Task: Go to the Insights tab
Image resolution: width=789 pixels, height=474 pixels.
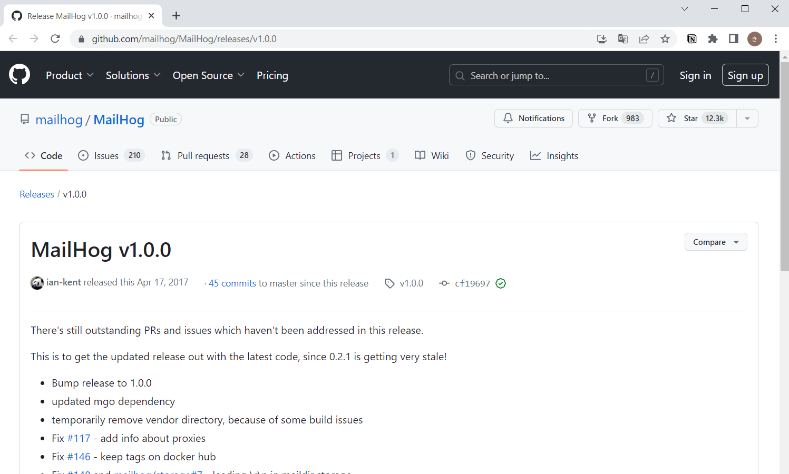Action: point(562,155)
